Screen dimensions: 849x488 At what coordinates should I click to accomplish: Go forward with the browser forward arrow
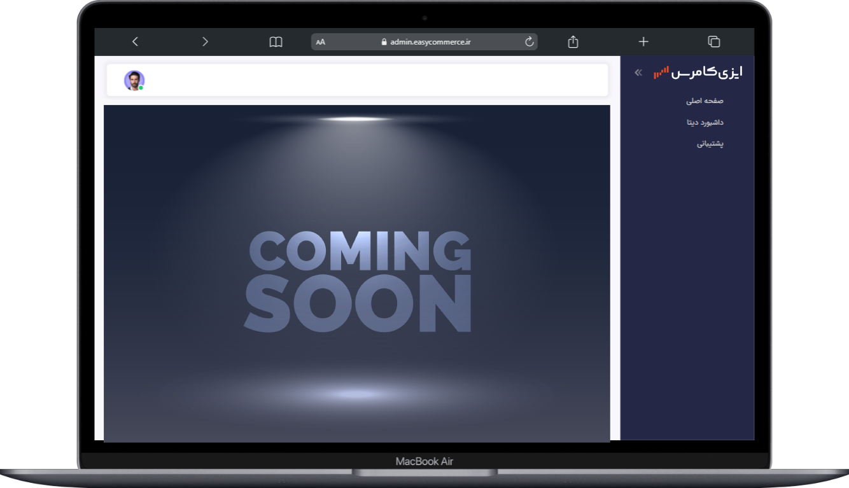205,41
